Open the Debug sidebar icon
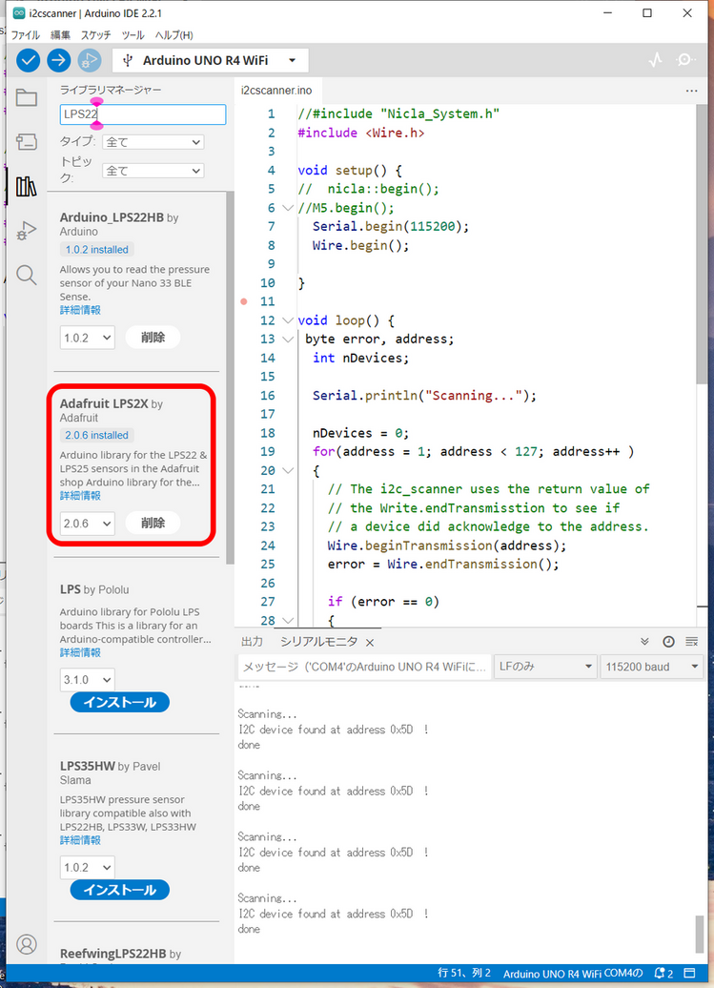 point(27,231)
